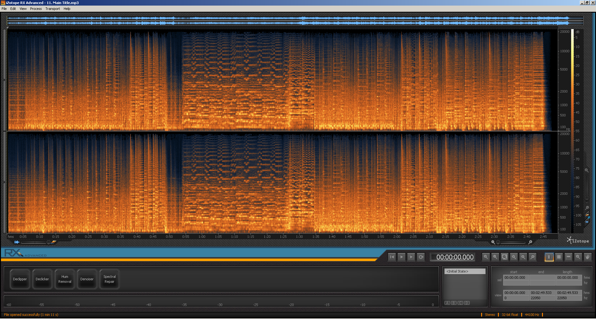This screenshot has height=319, width=596.
Task: Open the Transport menu
Action: pyautogui.click(x=52, y=8)
